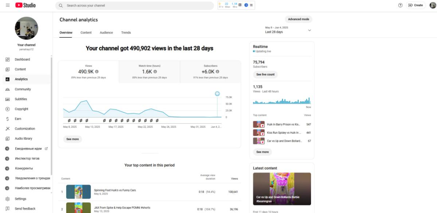The height and width of the screenshot is (213, 437).
Task: Click the realtime marker above Jun 4 on the chart
Action: click(217, 94)
